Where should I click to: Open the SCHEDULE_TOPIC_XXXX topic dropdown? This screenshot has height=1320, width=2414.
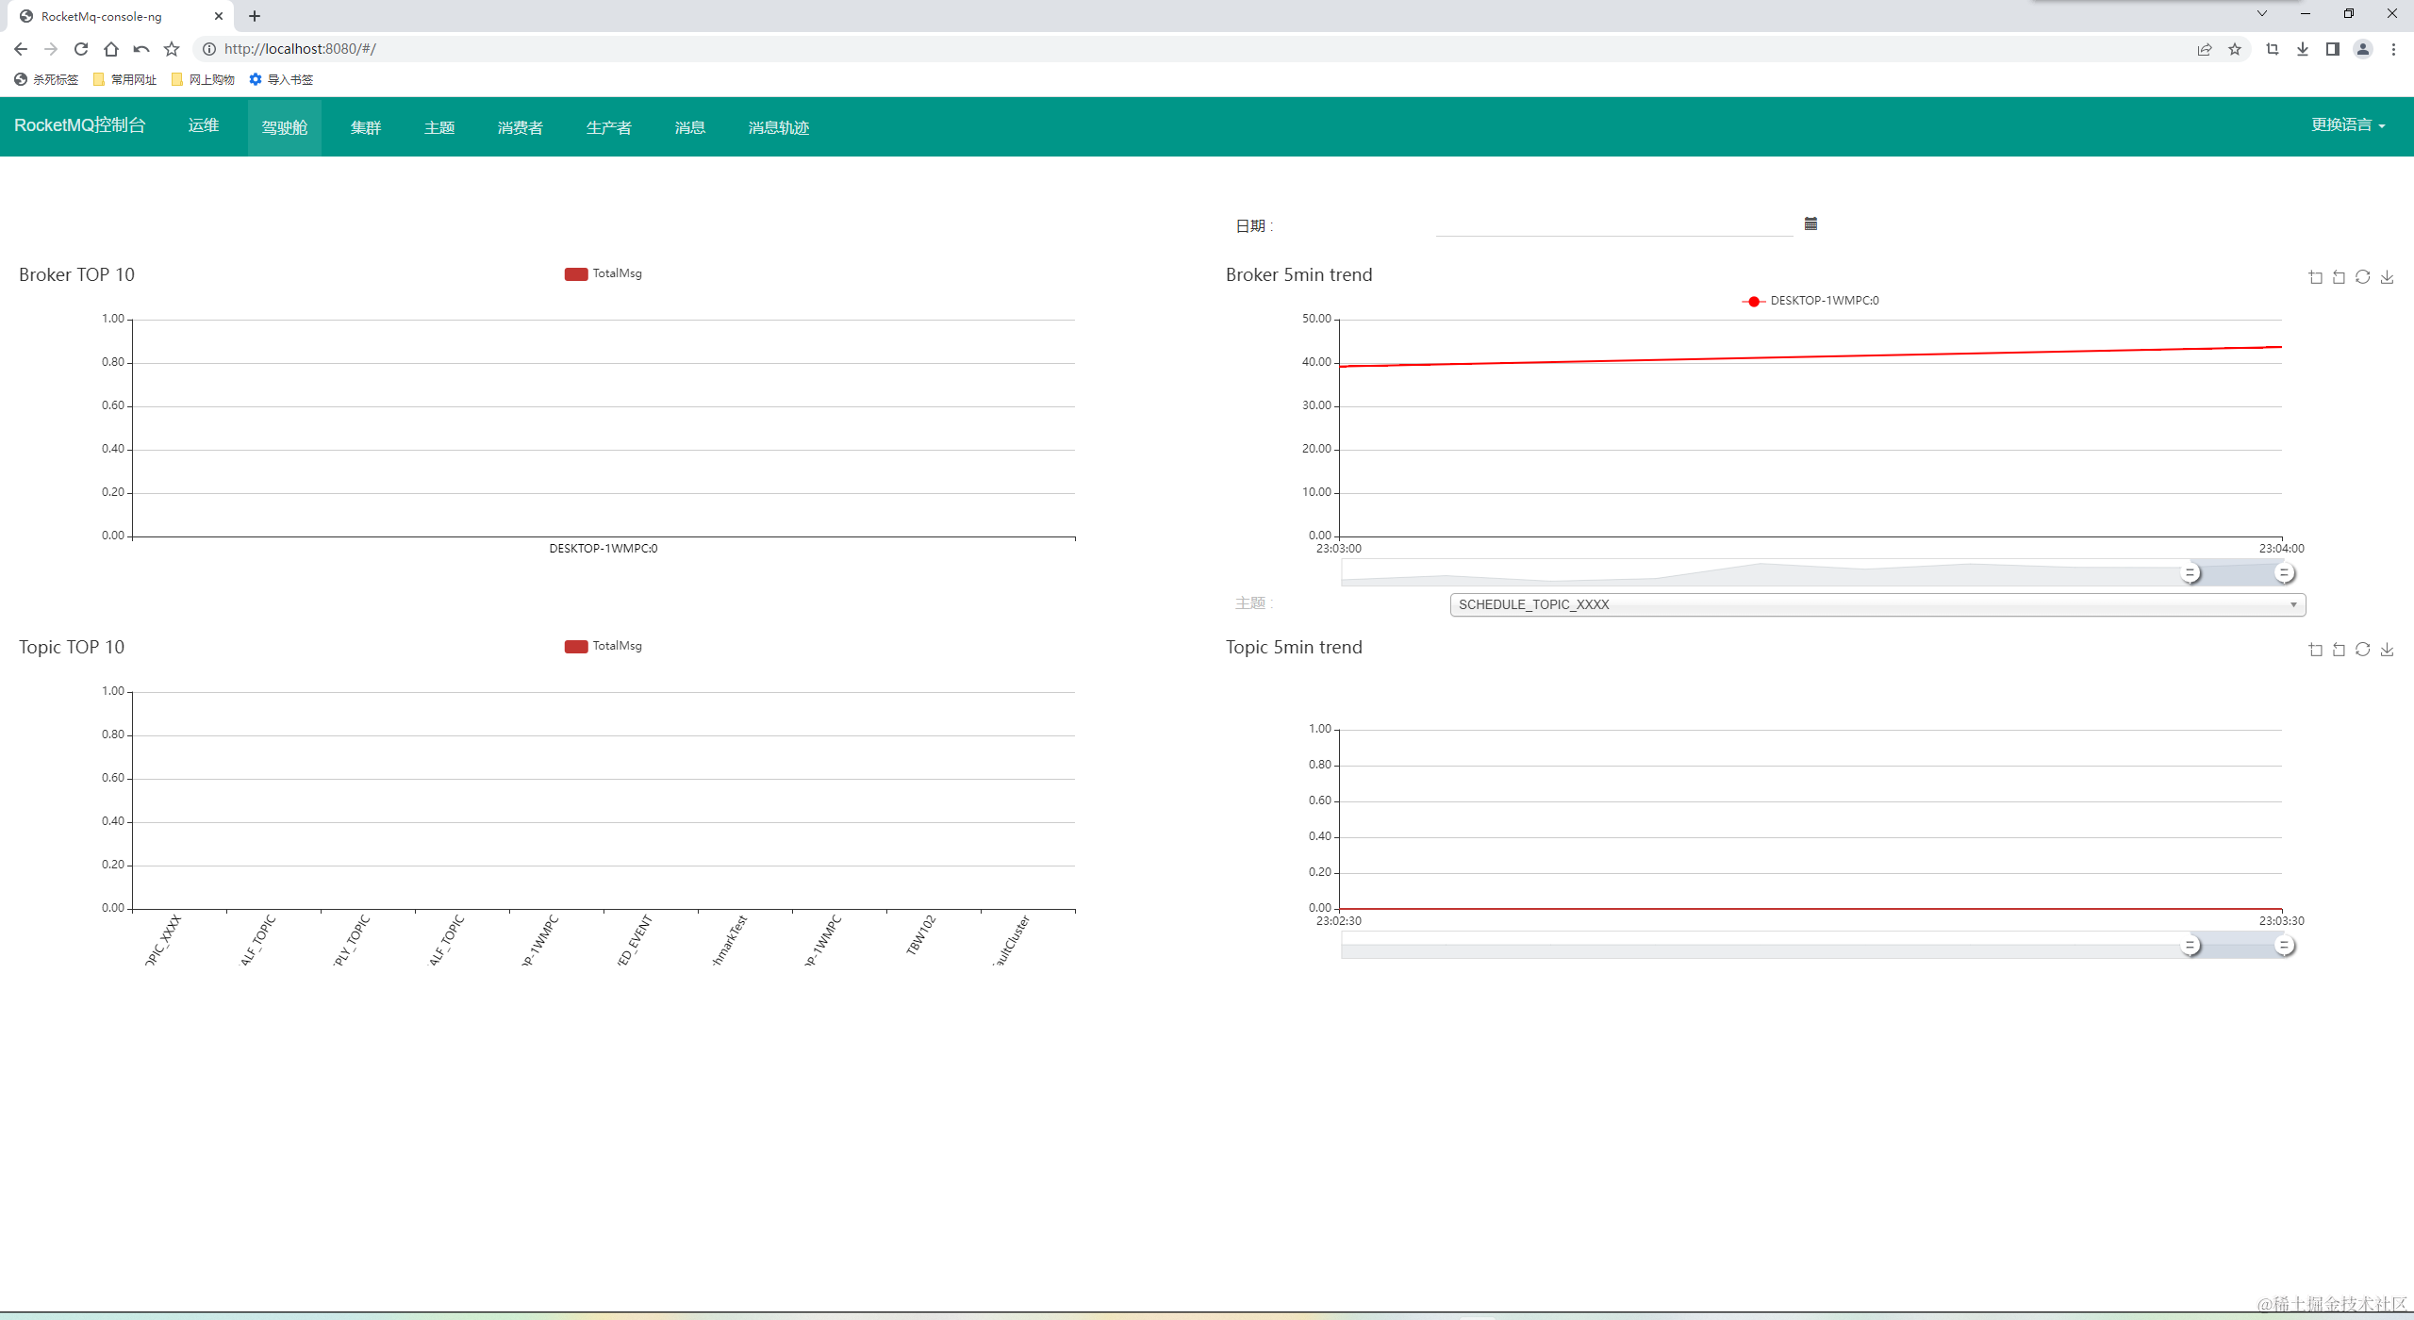tap(1877, 604)
